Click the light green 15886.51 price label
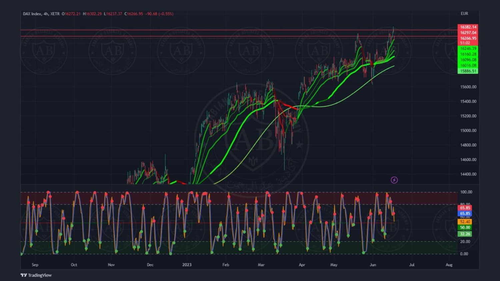This screenshot has height=281, width=500. (468, 71)
